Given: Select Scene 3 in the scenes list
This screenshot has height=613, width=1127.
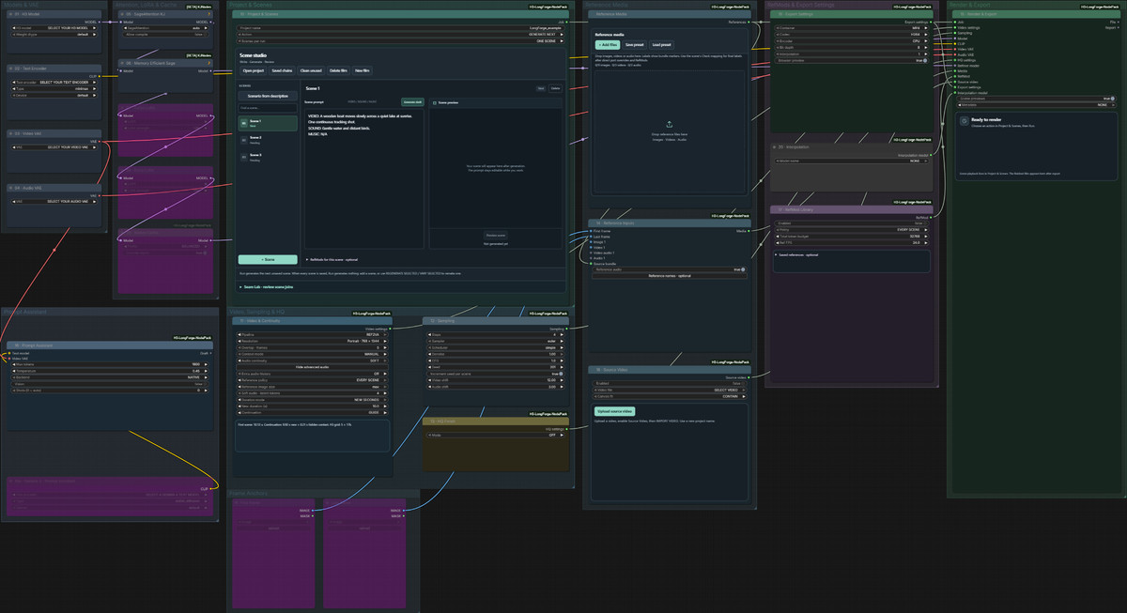Looking at the screenshot, I should point(268,158).
